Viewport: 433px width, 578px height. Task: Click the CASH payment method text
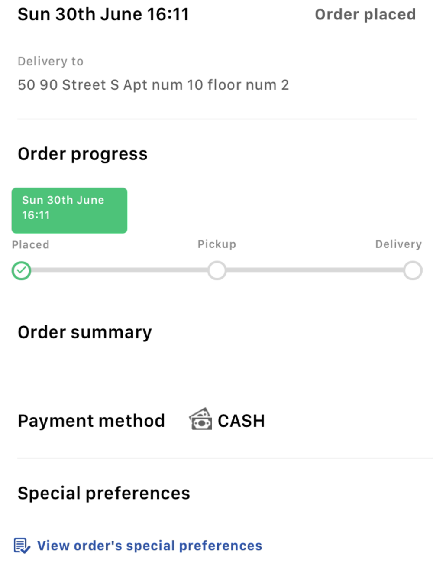[241, 421]
